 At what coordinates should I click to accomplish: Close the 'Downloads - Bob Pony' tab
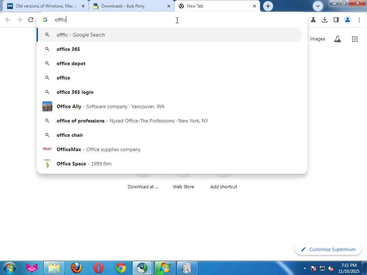(169, 6)
